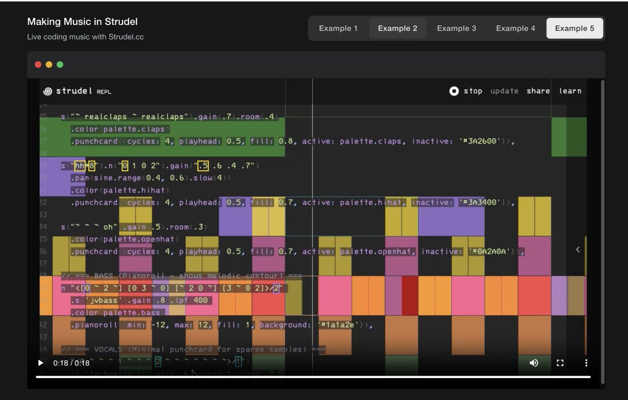Click the Strudel spiral logo icon

[x=48, y=91]
